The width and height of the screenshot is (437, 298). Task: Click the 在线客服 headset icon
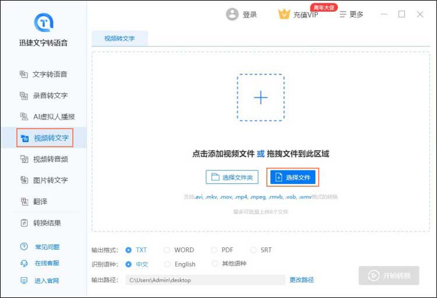[x=24, y=263]
